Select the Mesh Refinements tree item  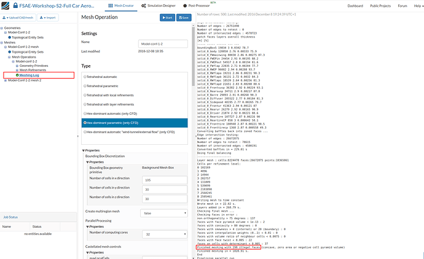point(33,70)
